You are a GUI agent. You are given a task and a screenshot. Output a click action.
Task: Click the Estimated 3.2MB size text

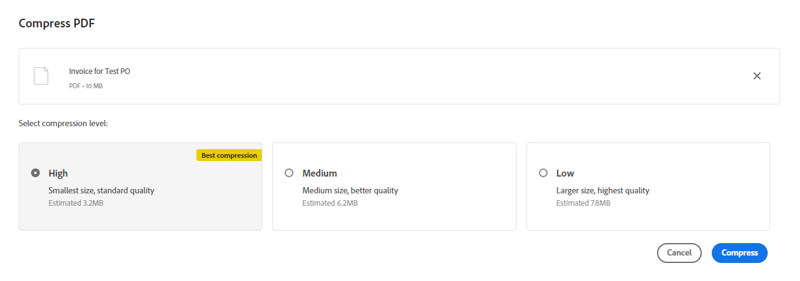click(x=76, y=203)
